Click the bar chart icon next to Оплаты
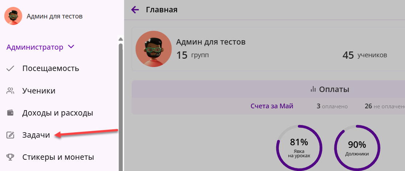Screen dimensions: 405x171 (x=313, y=89)
